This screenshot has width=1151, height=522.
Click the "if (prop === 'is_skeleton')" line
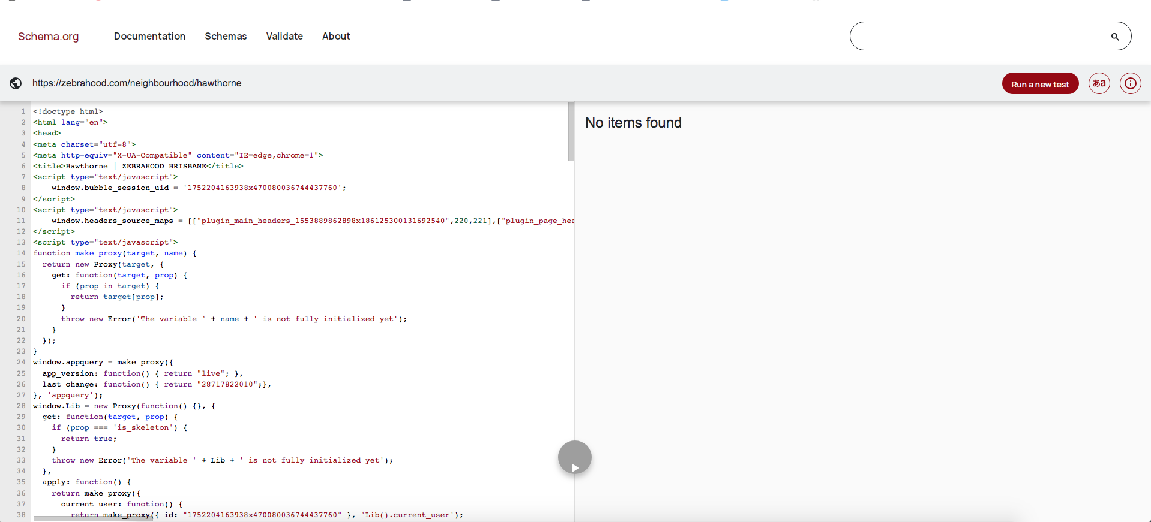click(119, 427)
